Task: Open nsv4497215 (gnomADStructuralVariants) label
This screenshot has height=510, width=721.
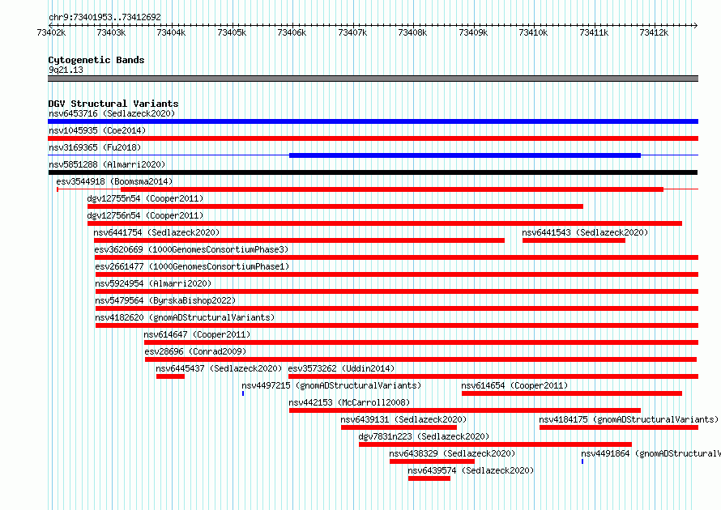Action: pyautogui.click(x=331, y=385)
